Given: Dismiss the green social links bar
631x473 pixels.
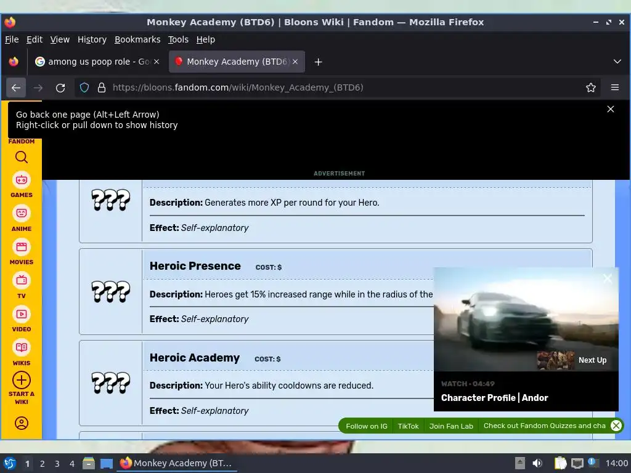Looking at the screenshot, I should click(x=616, y=426).
